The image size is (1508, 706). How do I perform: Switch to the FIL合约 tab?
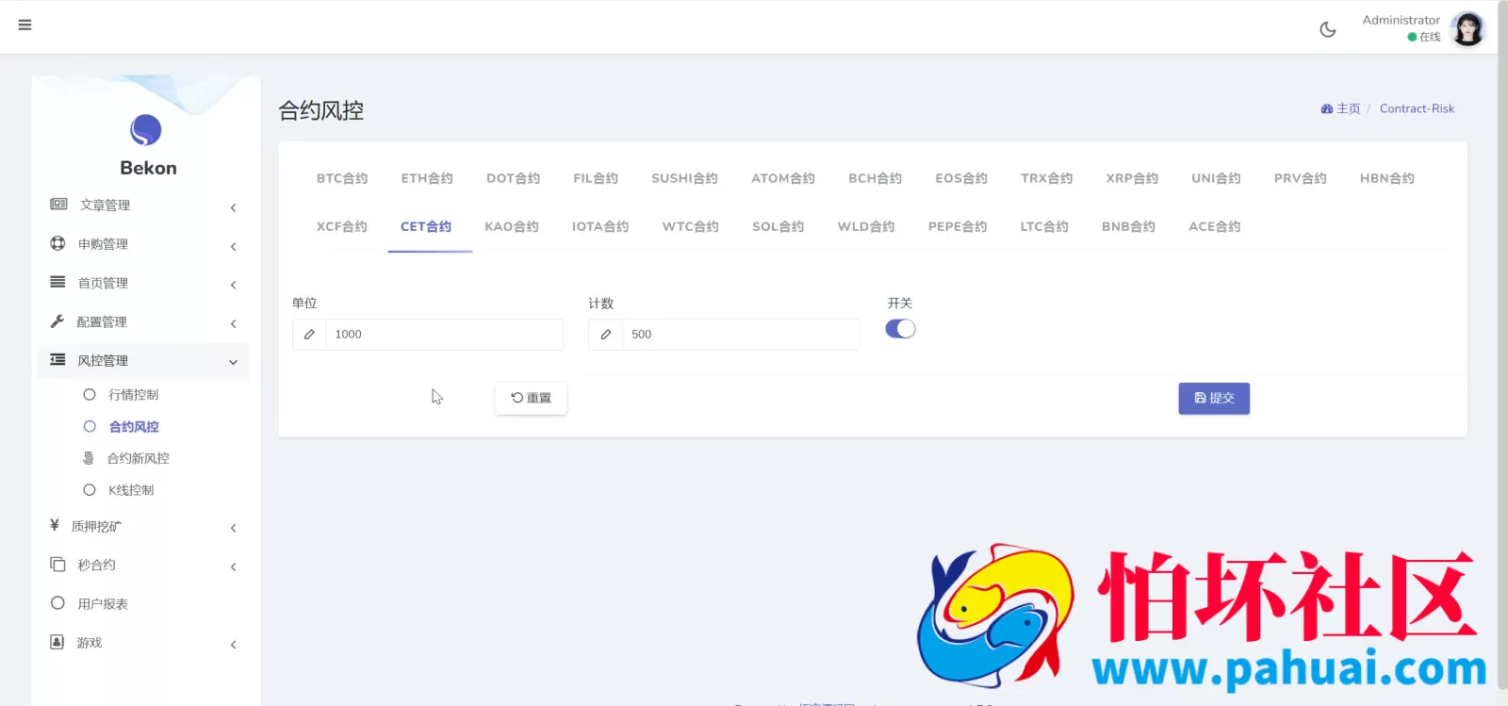click(x=596, y=178)
